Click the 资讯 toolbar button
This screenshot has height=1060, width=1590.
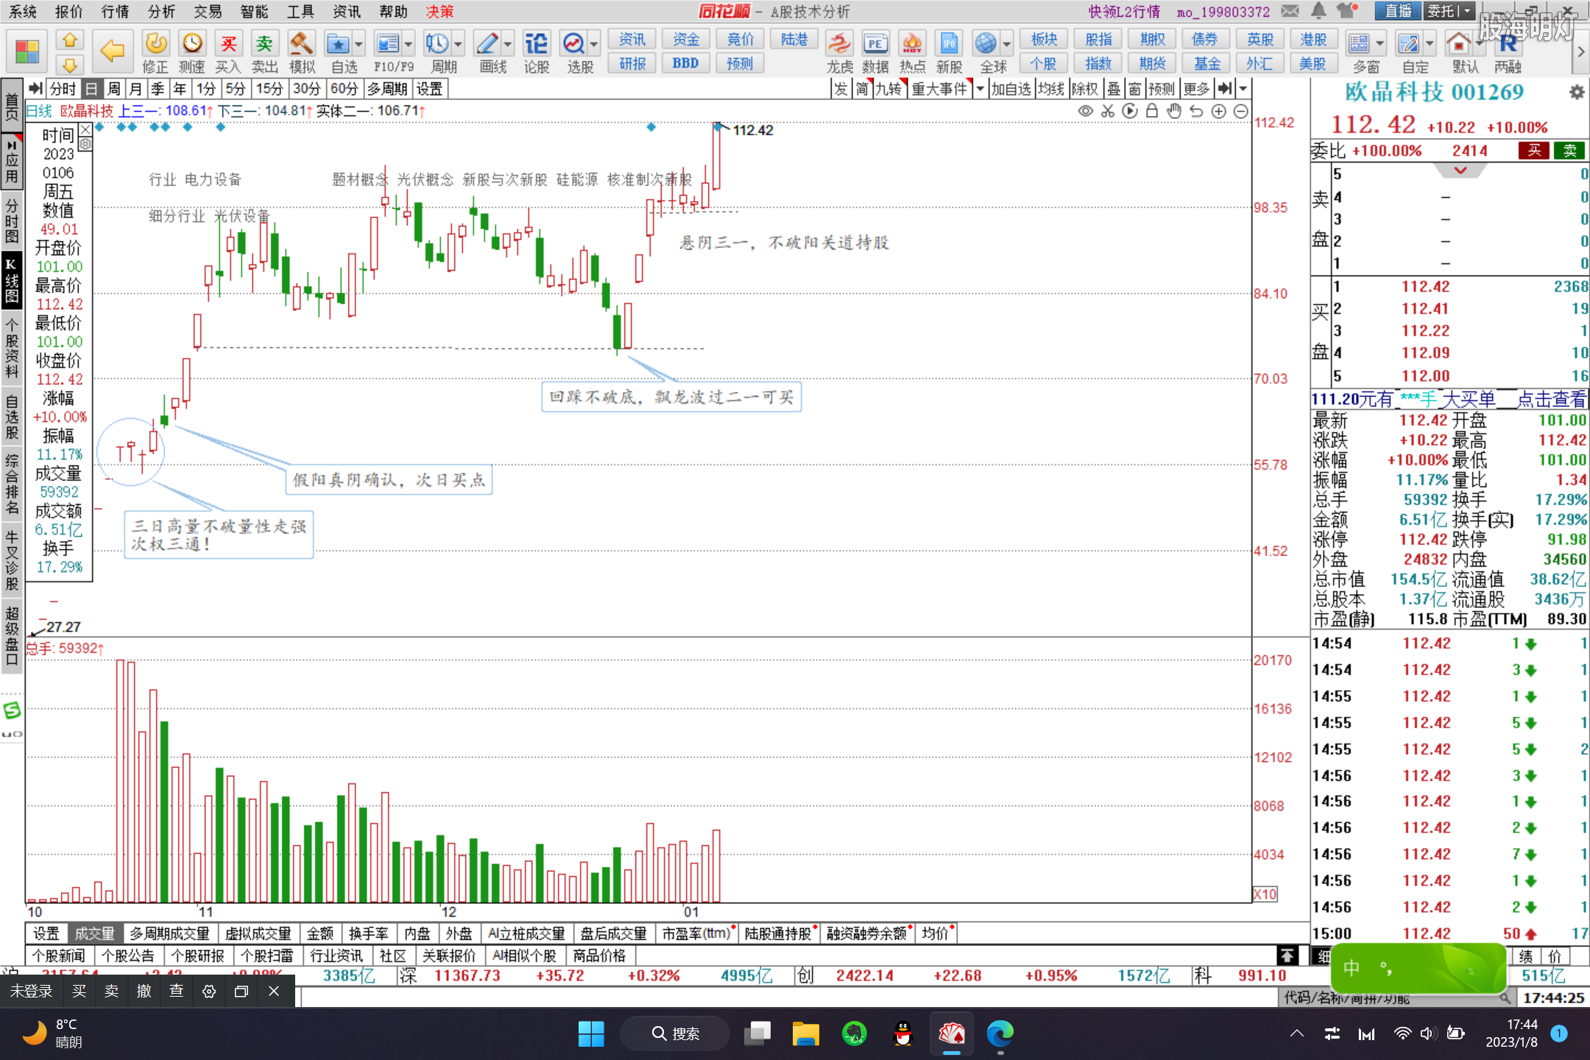point(632,40)
